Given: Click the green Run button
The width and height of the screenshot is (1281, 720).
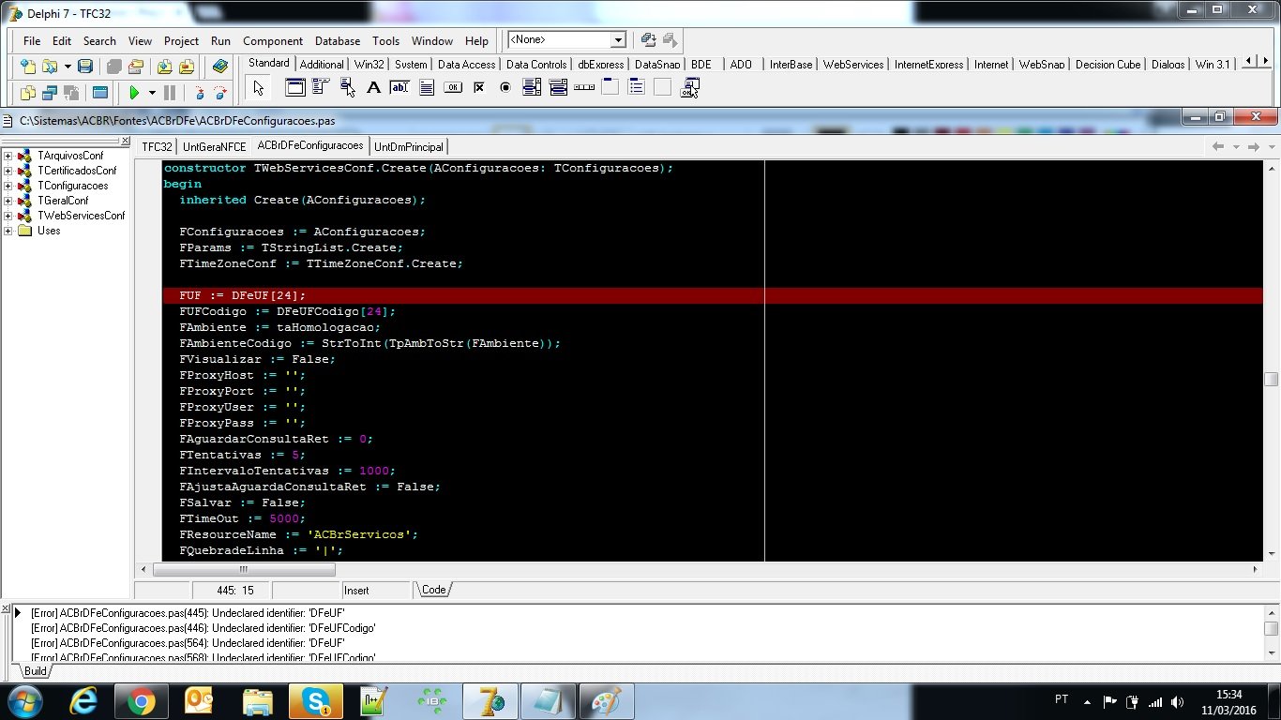Looking at the screenshot, I should pyautogui.click(x=134, y=93).
